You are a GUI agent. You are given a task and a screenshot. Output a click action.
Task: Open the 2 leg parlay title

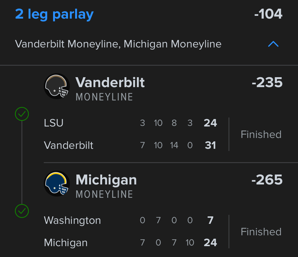tap(54, 14)
